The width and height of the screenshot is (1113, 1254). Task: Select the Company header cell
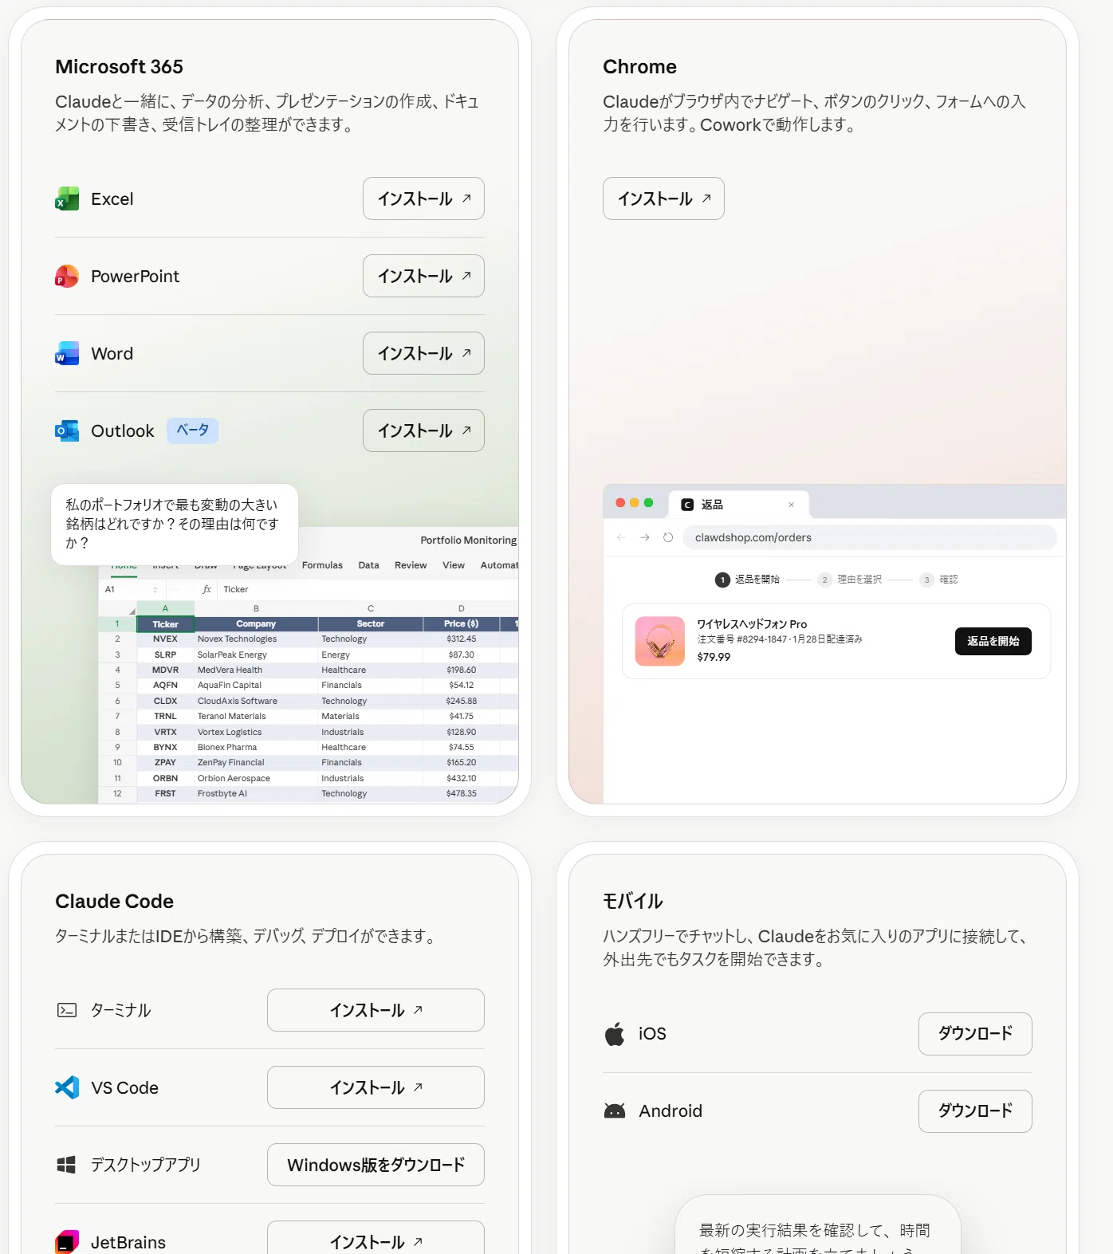click(x=256, y=624)
